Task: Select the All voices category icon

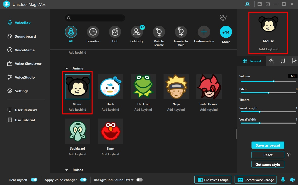Action: [x=71, y=32]
